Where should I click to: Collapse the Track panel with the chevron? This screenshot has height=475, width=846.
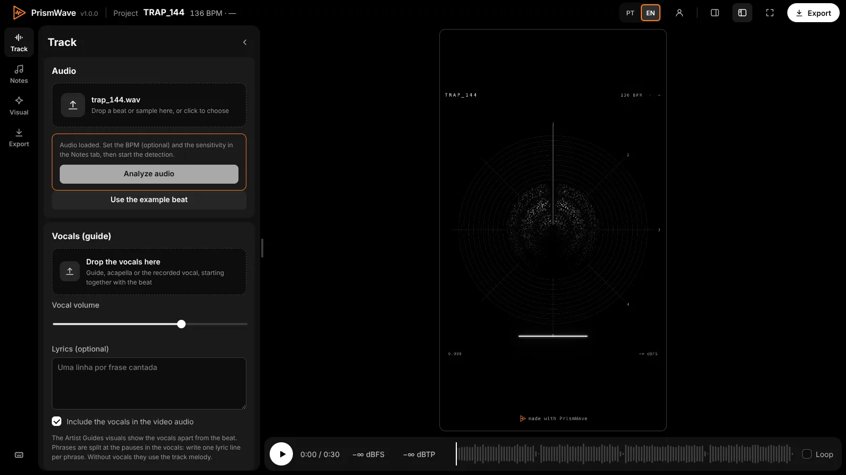[x=245, y=42]
